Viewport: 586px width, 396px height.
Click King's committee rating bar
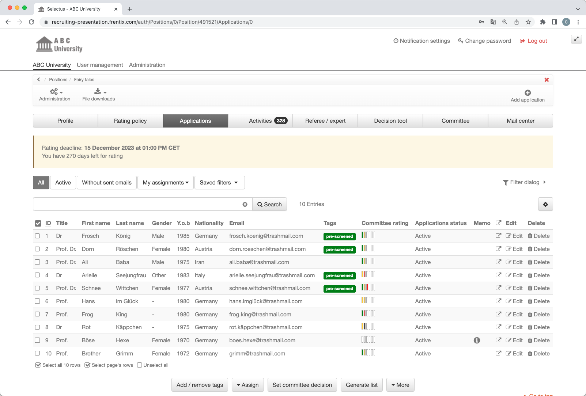tap(368, 313)
